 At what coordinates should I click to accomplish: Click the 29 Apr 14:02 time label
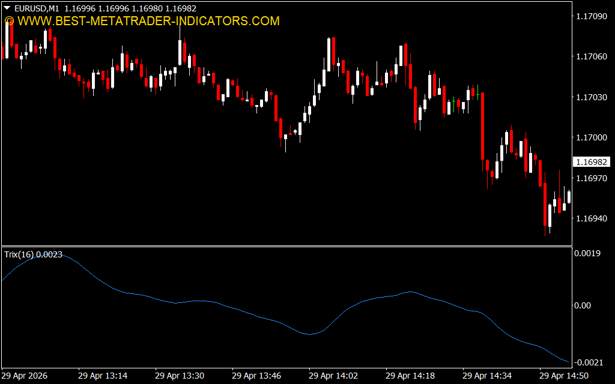[x=333, y=376]
